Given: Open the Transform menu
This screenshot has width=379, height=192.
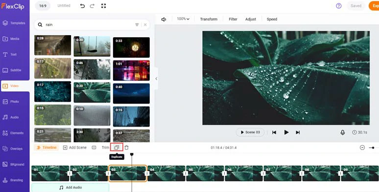Looking at the screenshot, I should pos(209,19).
